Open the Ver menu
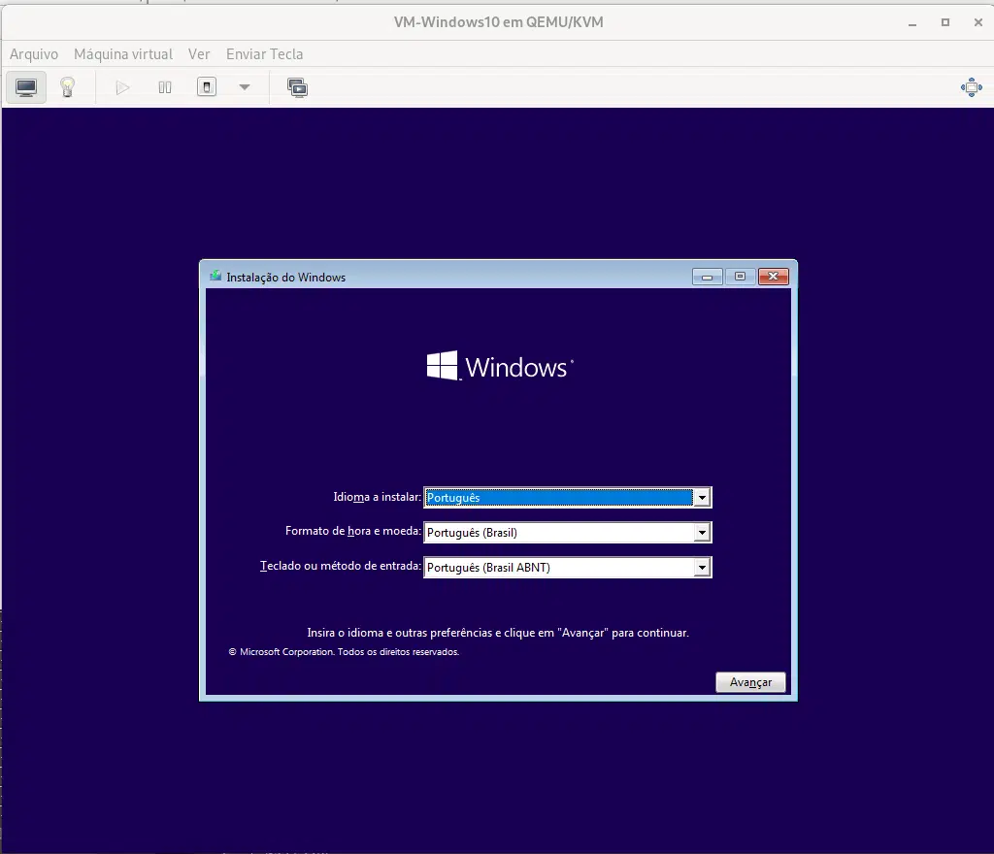Image resolution: width=994 pixels, height=854 pixels. pos(199,54)
